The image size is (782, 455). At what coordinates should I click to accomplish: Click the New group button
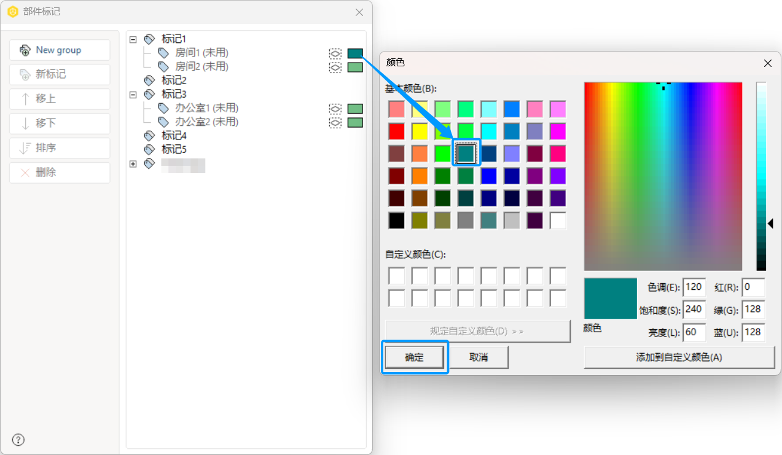pos(60,50)
